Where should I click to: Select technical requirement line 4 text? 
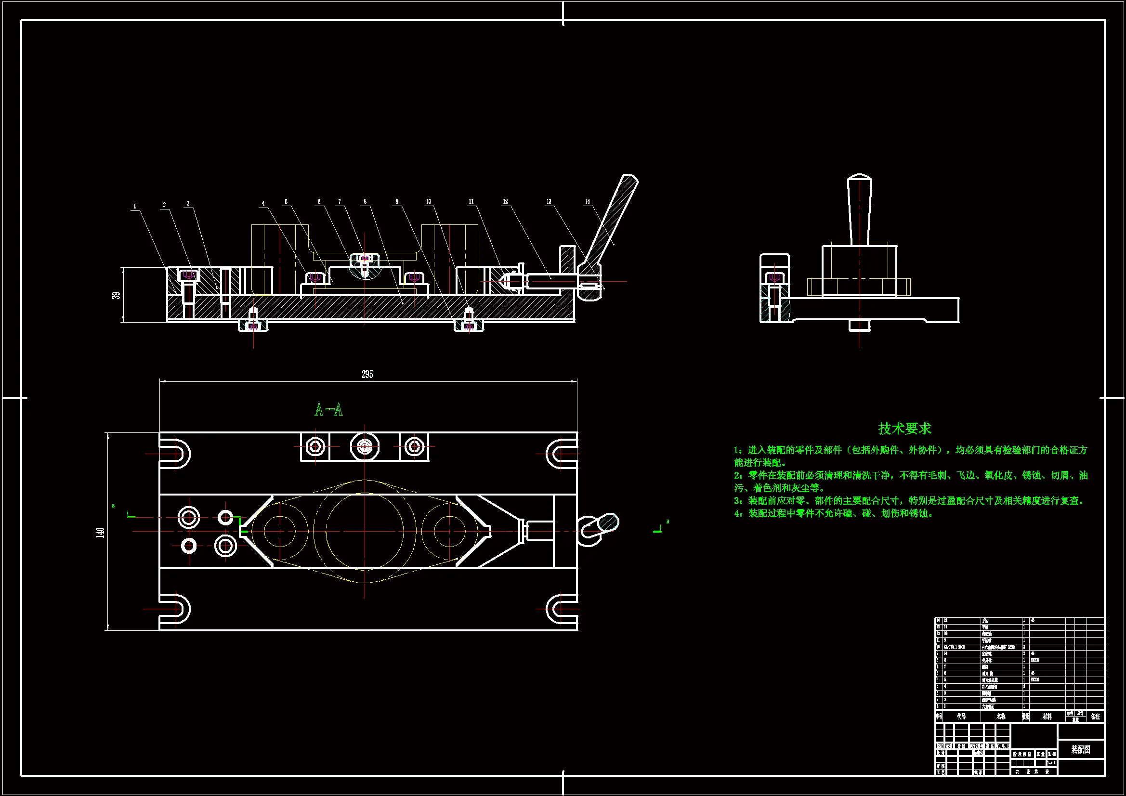click(x=834, y=513)
